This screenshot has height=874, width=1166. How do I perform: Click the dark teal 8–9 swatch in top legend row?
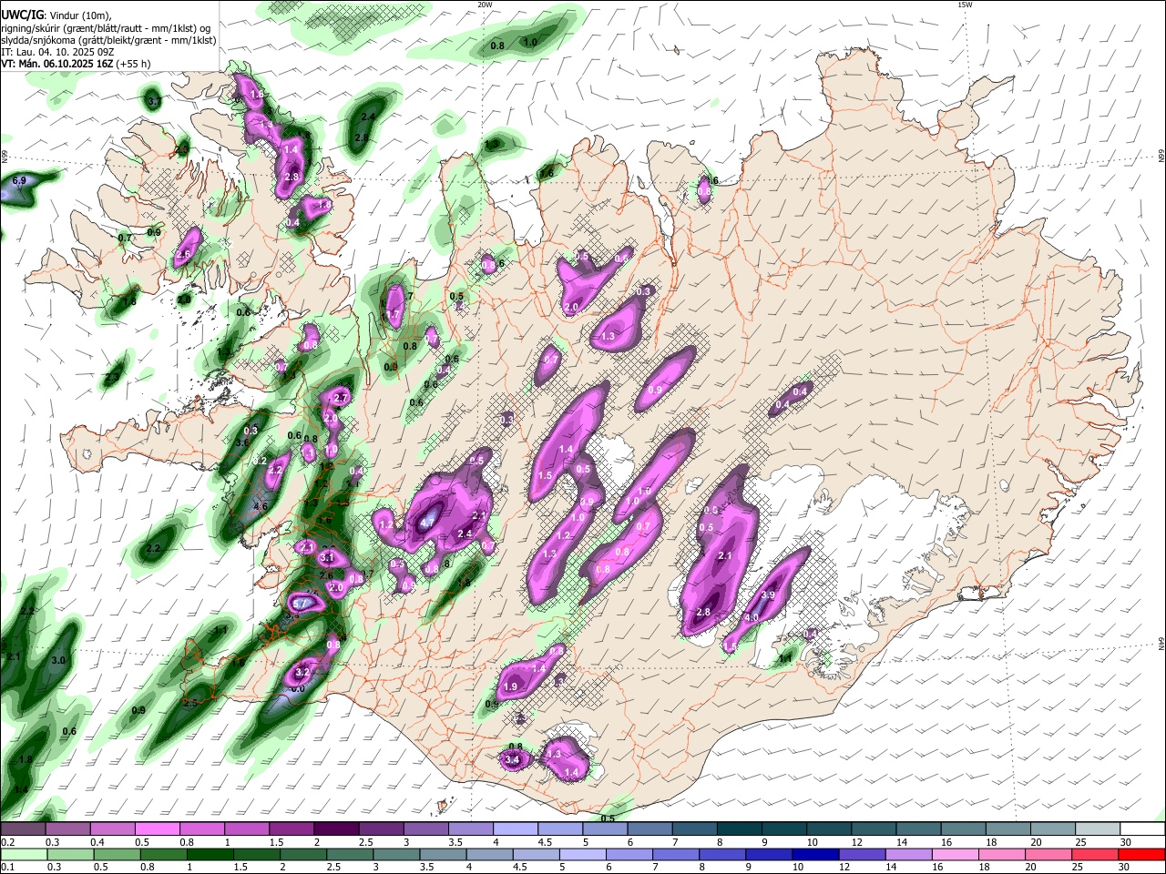(740, 829)
